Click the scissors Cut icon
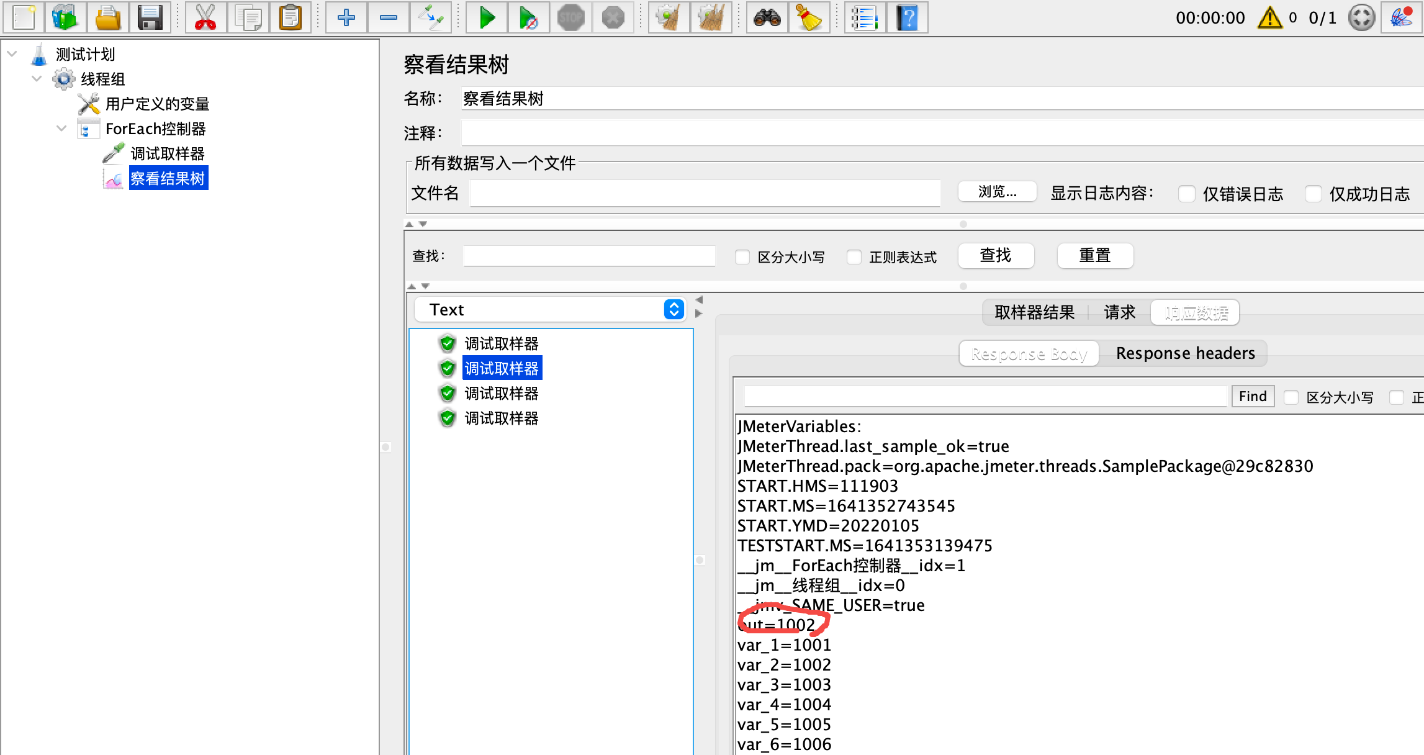This screenshot has width=1424, height=755. coord(205,17)
